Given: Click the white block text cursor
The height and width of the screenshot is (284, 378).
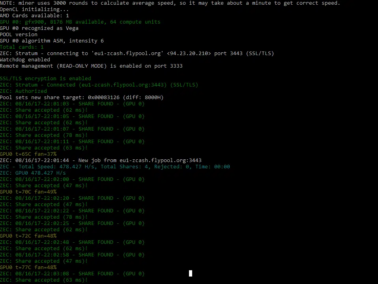Looking at the screenshot, I should pyautogui.click(x=191, y=273).
